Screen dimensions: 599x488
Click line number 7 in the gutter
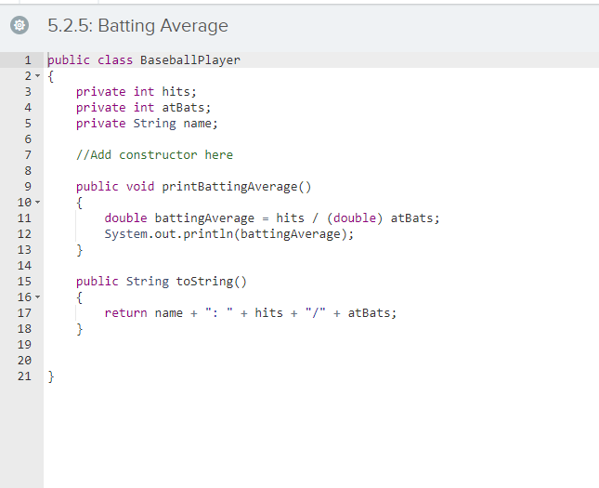28,155
